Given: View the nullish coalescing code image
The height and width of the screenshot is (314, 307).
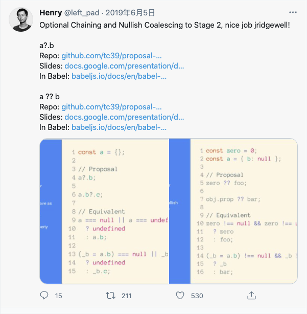Looking at the screenshot, I should pos(233,211).
